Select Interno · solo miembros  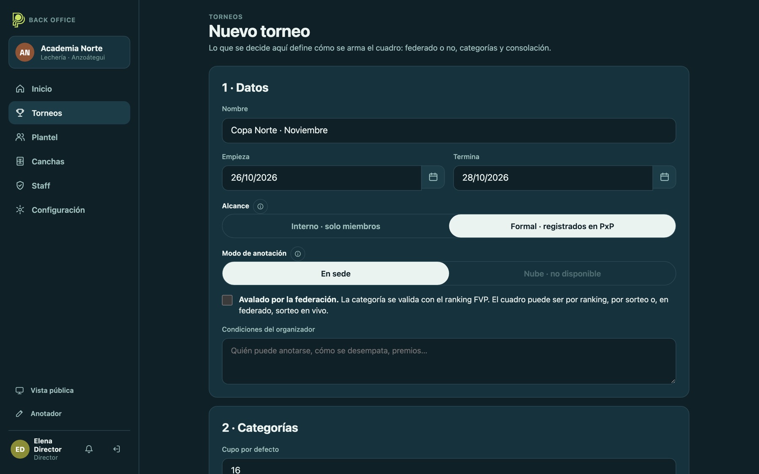coord(336,226)
